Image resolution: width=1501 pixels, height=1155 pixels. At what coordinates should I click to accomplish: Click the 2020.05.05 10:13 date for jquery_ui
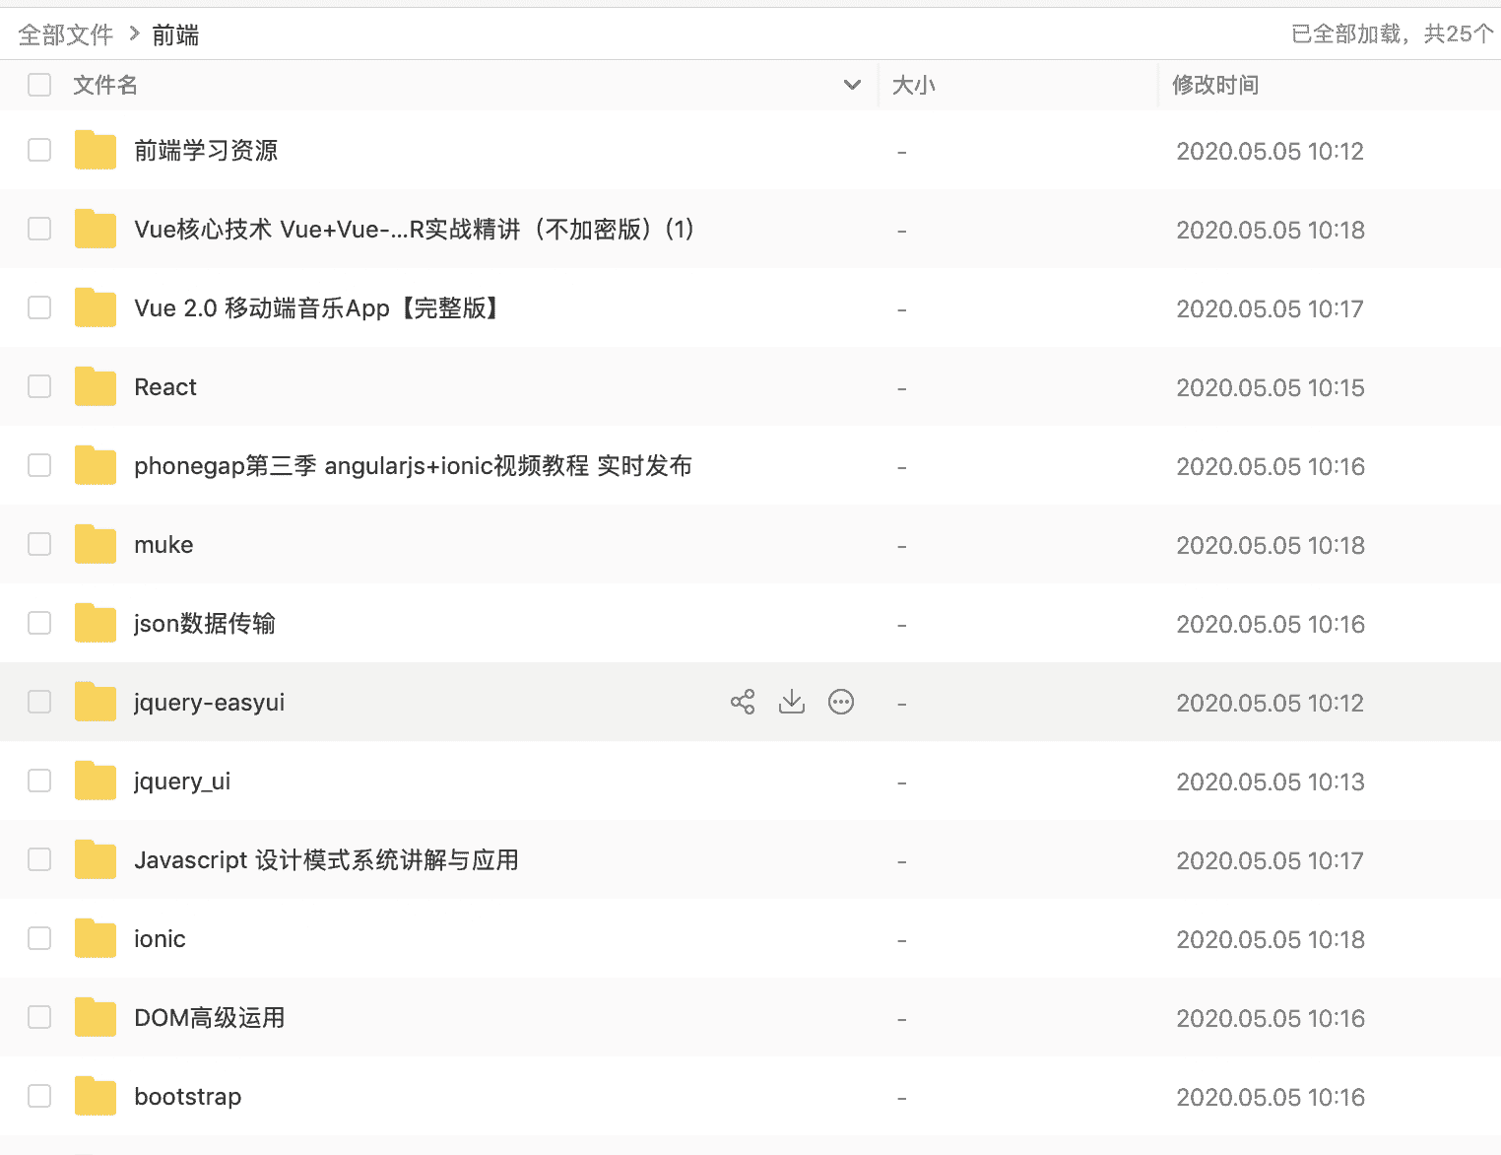click(x=1271, y=781)
